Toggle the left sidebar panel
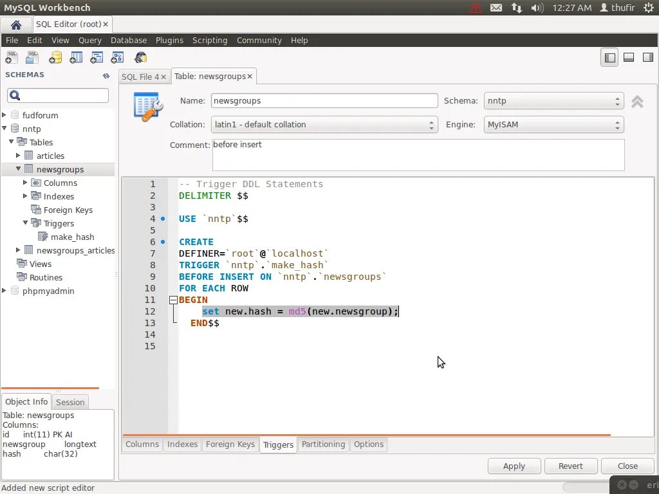This screenshot has width=659, height=494. click(609, 57)
